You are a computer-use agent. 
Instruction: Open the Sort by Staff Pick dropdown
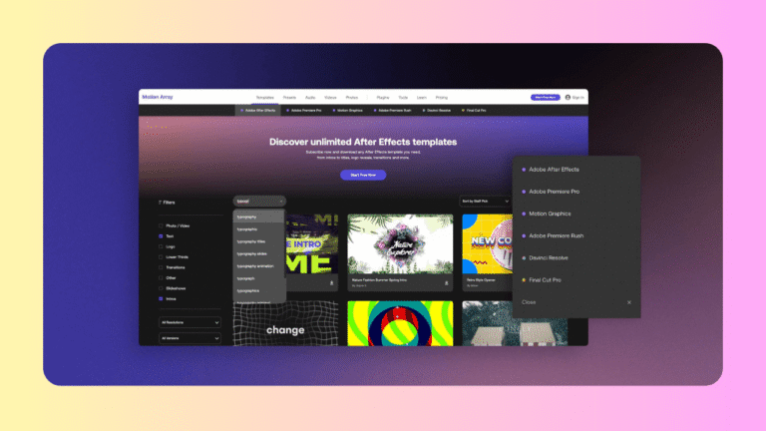pyautogui.click(x=485, y=202)
